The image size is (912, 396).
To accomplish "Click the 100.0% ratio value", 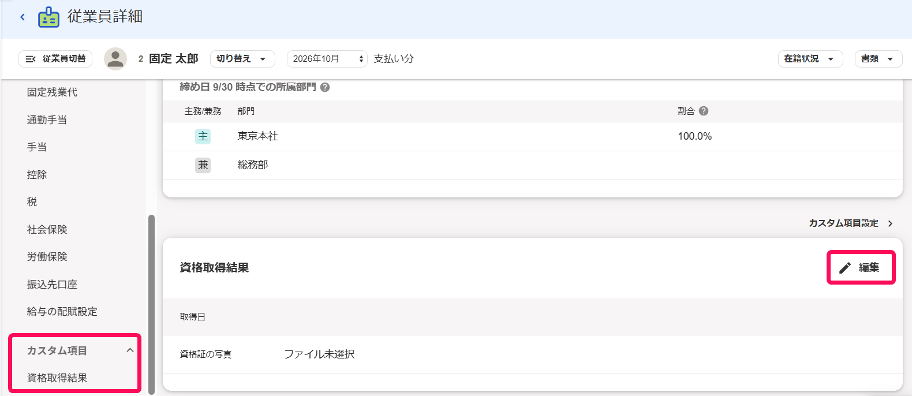I will pos(695,136).
